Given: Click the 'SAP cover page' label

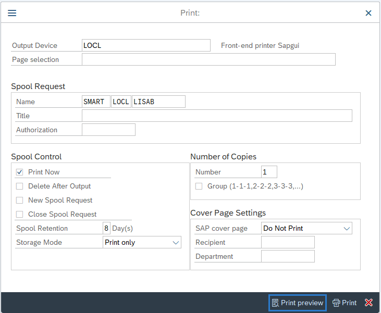Looking at the screenshot, I should coord(222,228).
